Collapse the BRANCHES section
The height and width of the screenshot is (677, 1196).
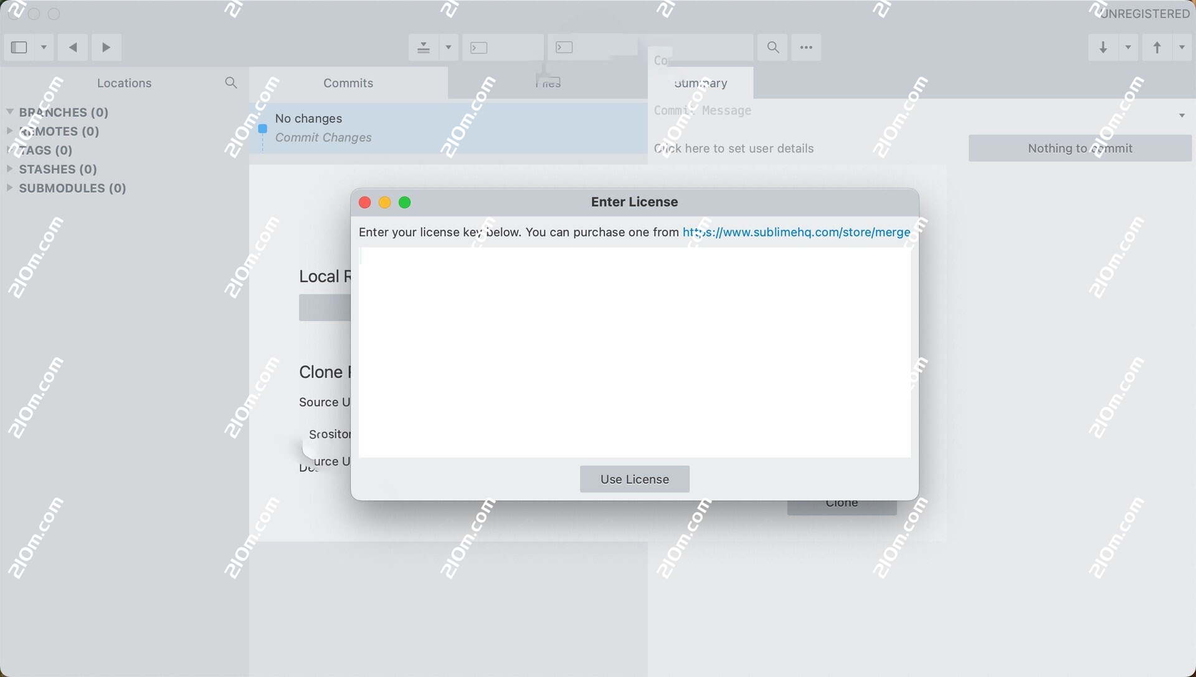[10, 112]
